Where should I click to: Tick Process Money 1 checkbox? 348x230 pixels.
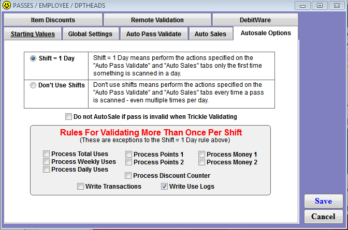(x=201, y=154)
